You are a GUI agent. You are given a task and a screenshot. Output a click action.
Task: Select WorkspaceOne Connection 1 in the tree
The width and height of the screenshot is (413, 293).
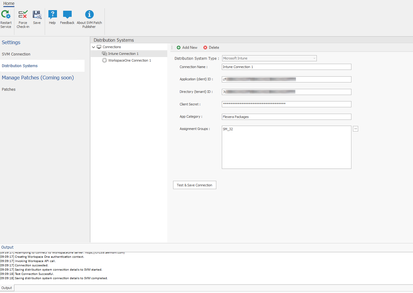tap(130, 60)
